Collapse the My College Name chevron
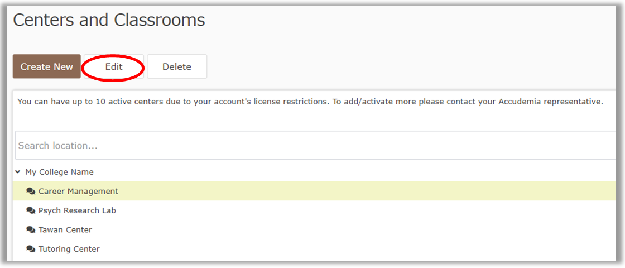 coord(18,172)
